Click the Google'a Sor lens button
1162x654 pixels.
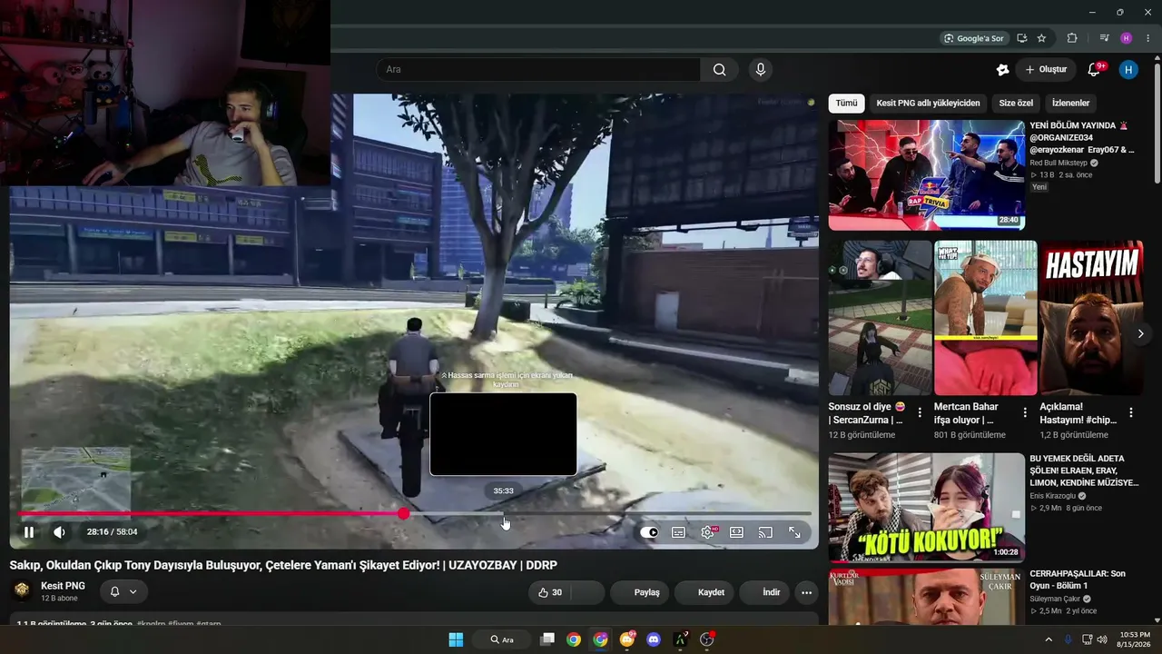pyautogui.click(x=973, y=38)
